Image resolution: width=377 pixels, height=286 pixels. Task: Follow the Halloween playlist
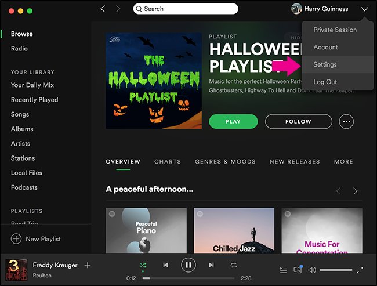point(298,121)
